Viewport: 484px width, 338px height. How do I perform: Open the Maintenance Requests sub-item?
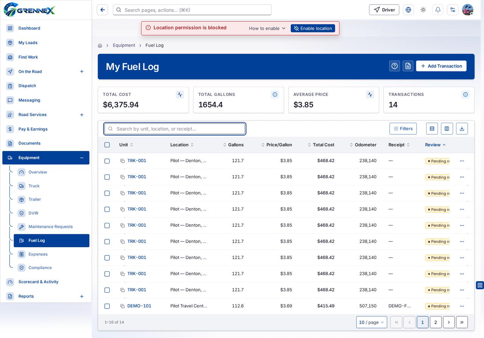pyautogui.click(x=51, y=227)
